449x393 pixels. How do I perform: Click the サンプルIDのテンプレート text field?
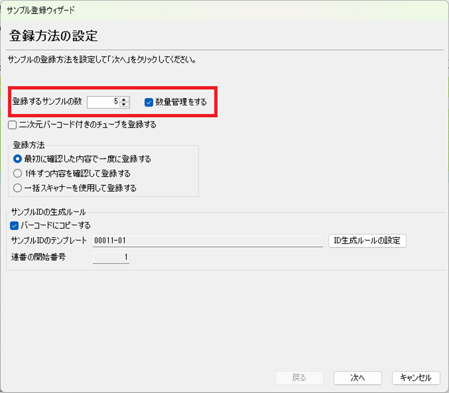(208, 241)
